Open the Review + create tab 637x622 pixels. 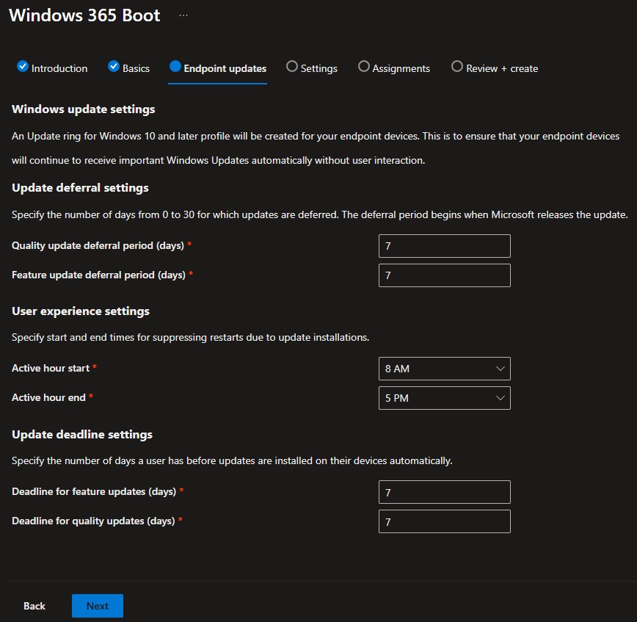tap(502, 68)
